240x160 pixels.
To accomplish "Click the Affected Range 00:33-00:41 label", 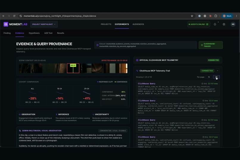I will 114,60.
